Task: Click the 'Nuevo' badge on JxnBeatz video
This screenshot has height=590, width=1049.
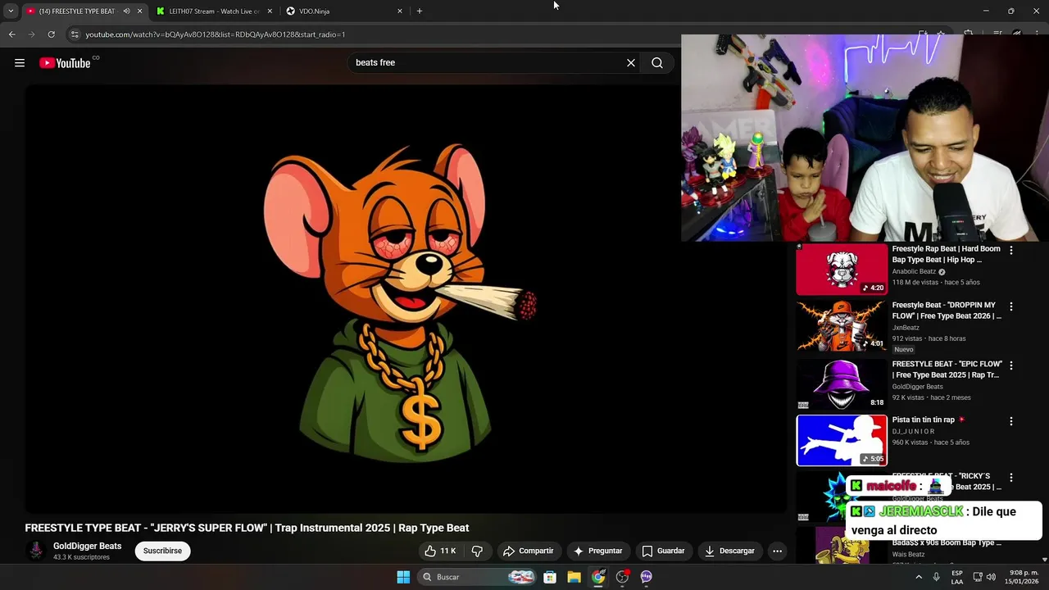Action: pos(903,349)
